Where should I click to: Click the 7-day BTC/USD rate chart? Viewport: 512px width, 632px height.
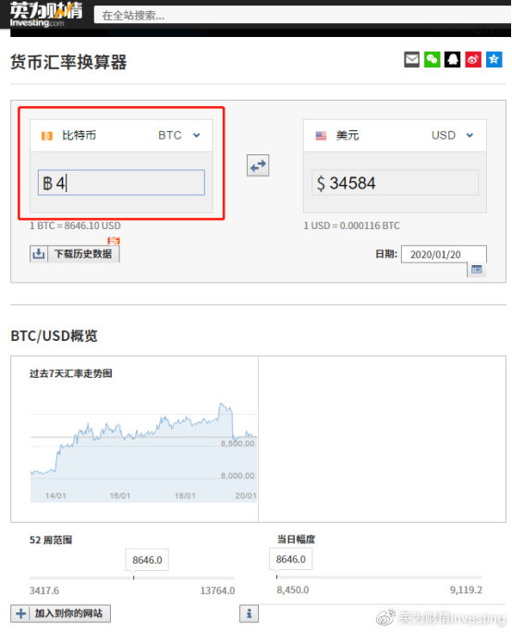pyautogui.click(x=143, y=452)
